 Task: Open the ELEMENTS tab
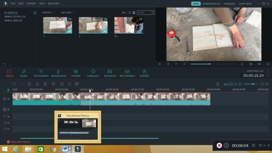110,73
